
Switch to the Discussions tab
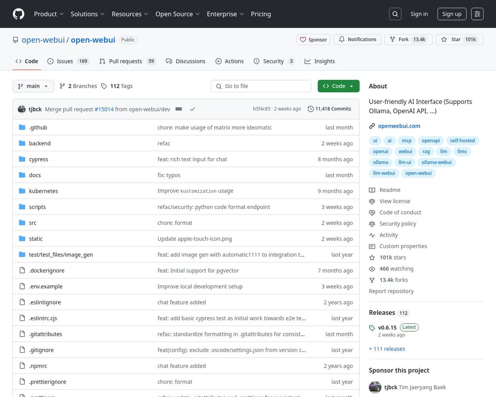click(186, 61)
